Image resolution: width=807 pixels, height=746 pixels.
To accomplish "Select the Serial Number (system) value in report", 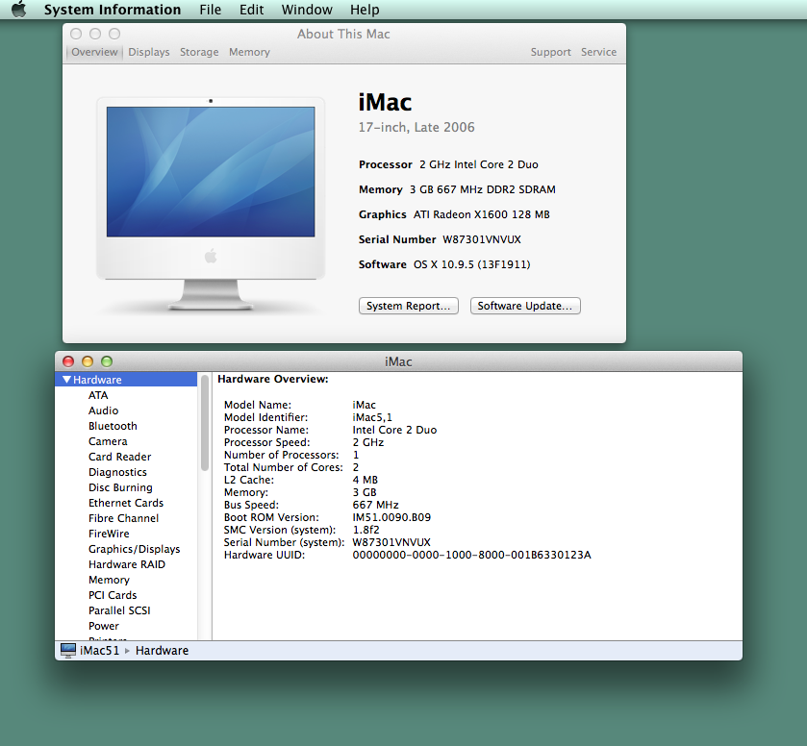I will (x=391, y=542).
